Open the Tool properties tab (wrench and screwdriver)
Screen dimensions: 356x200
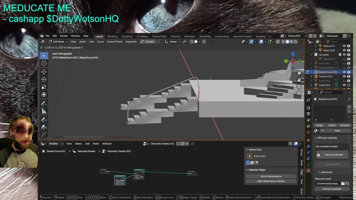pos(308,100)
